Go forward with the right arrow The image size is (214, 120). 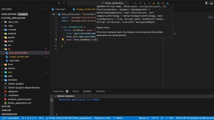point(64,3)
